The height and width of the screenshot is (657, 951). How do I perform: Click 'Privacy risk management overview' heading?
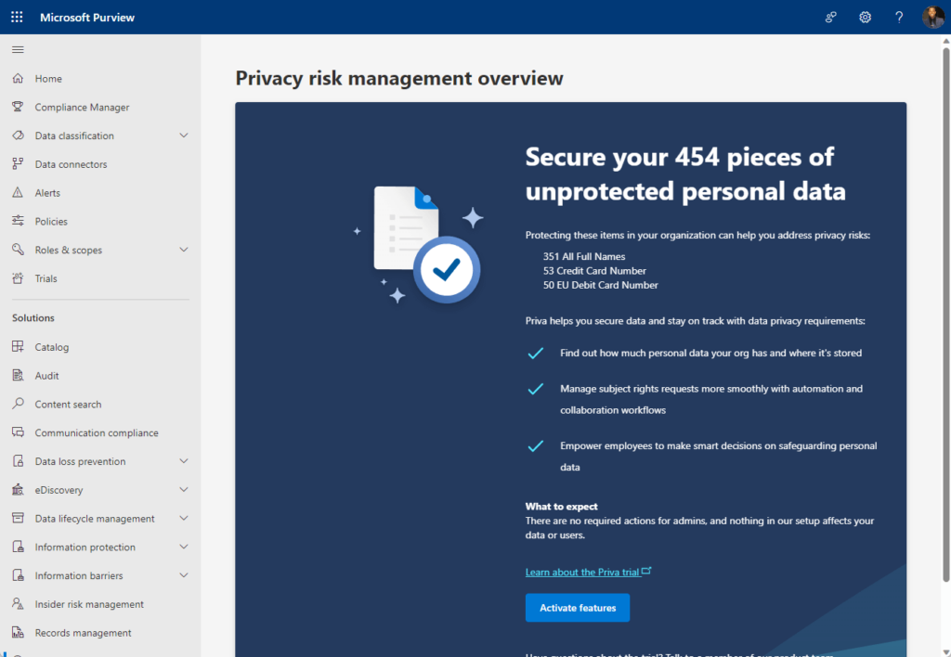pos(399,78)
